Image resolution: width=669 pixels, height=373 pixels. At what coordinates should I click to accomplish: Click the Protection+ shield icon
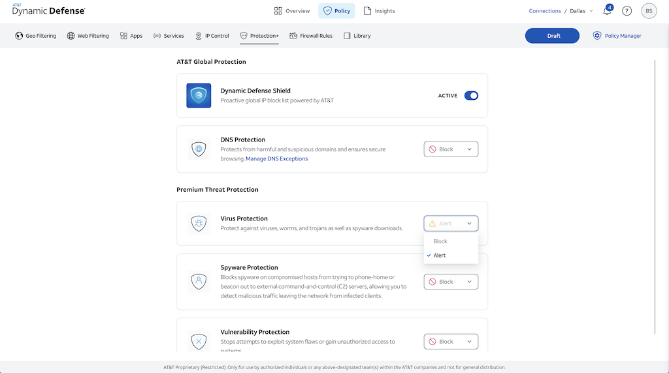pos(244,36)
